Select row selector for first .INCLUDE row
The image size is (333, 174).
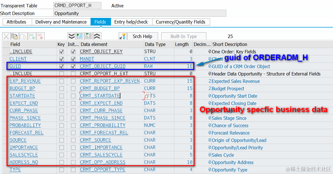click(6, 52)
